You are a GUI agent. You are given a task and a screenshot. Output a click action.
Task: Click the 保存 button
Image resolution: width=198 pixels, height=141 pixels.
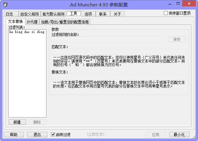click(x=177, y=39)
